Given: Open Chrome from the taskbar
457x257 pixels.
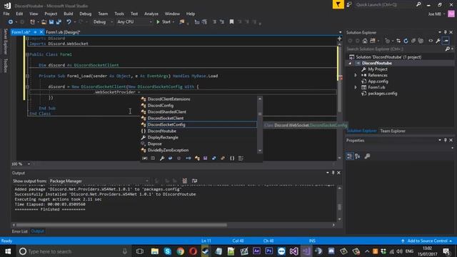Looking at the screenshot, I should 181,251.
